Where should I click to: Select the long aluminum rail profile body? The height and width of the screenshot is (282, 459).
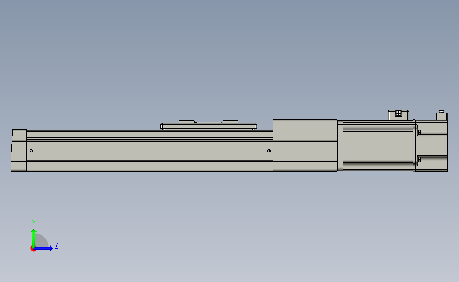150,151
